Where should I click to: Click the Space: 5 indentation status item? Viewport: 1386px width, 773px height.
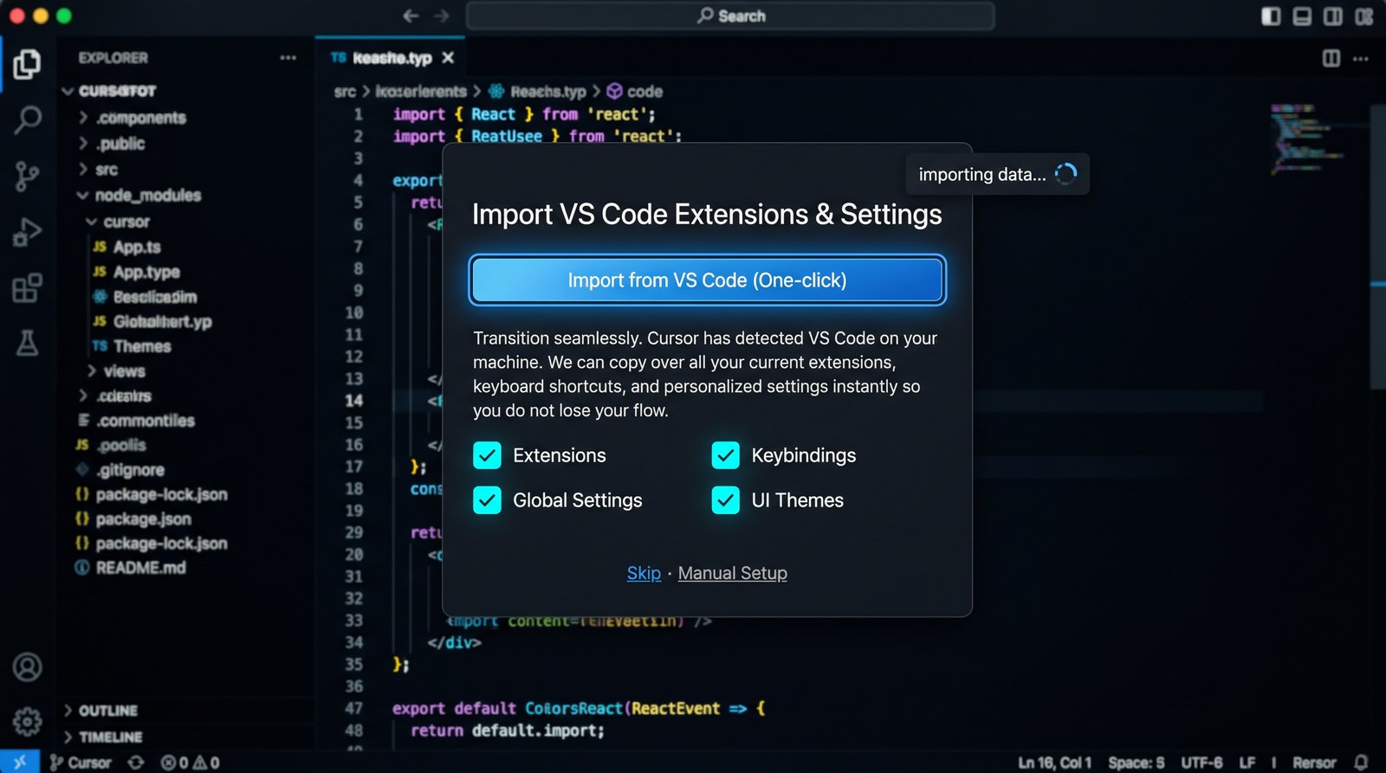(1136, 763)
